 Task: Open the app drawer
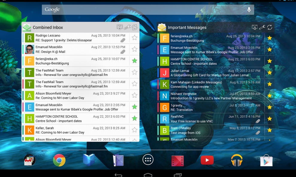[x=148, y=160]
